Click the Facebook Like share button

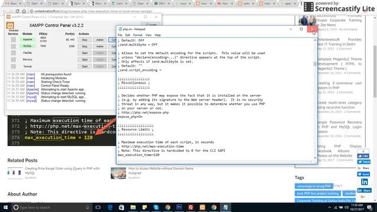point(363,156)
